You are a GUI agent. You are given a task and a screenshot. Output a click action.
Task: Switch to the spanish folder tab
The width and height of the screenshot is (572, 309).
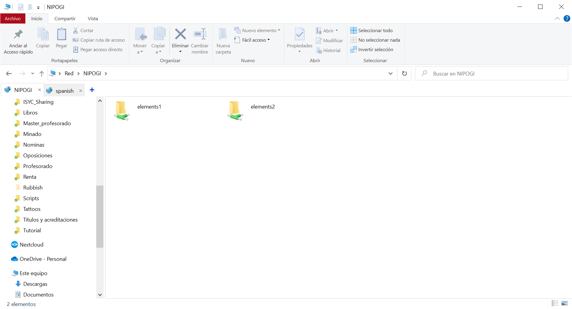(x=64, y=91)
